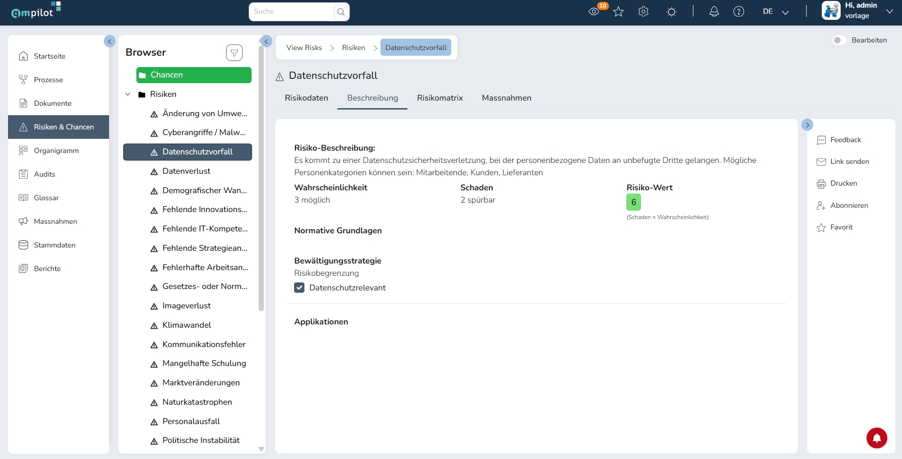The height and width of the screenshot is (459, 902).
Task: Click into the Suche search field
Action: pos(291,12)
